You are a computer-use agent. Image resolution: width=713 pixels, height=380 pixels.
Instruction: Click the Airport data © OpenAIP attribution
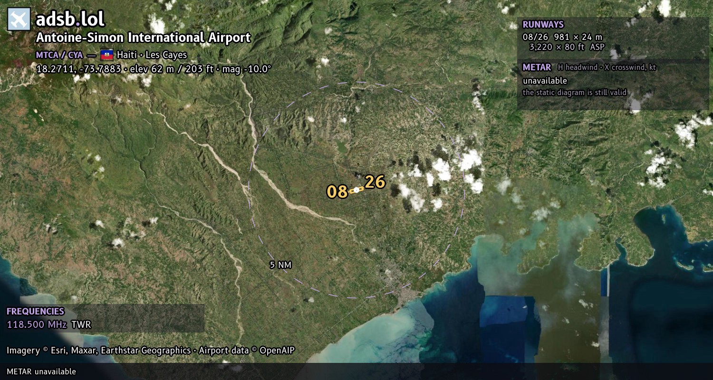point(247,351)
